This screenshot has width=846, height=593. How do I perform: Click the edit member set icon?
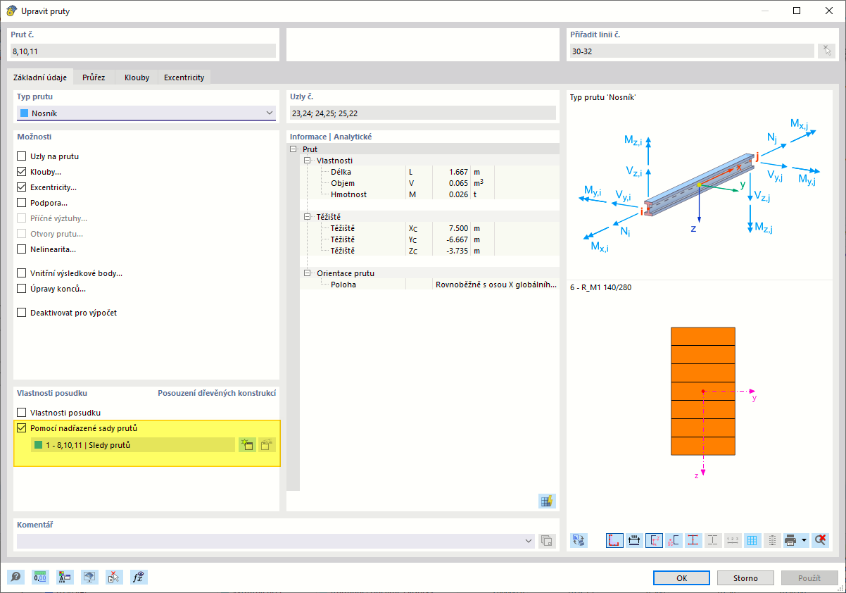(x=267, y=444)
